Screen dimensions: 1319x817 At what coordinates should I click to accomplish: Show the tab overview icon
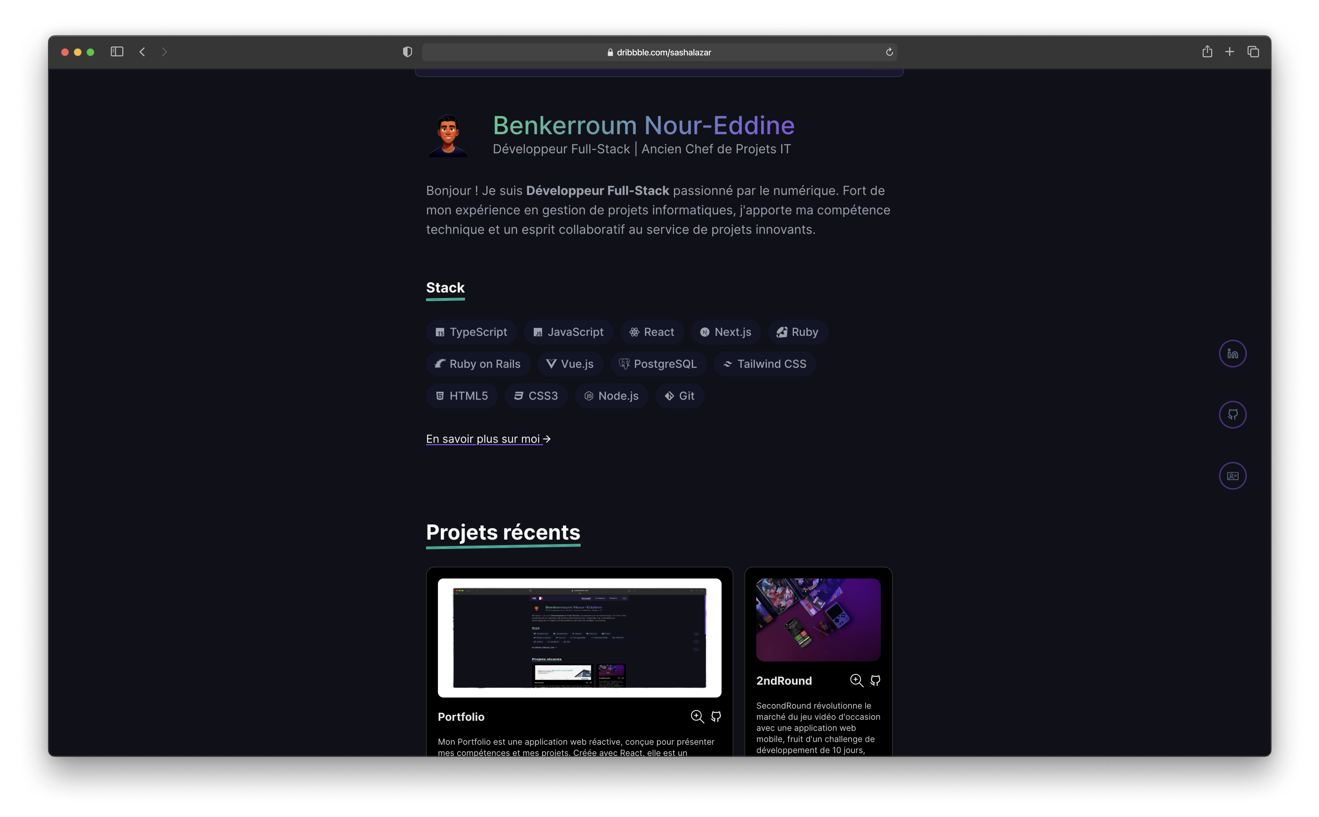point(1253,52)
